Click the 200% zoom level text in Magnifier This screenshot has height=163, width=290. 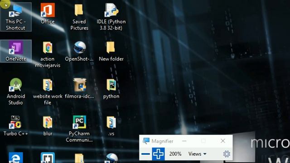tap(175, 154)
